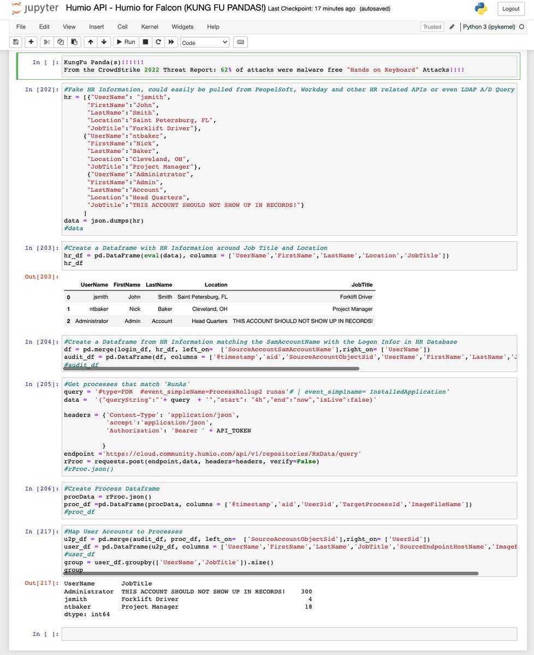Viewport: 534px width, 655px height.
Task: Click the procData = rProc.json() line
Action: tap(108, 496)
